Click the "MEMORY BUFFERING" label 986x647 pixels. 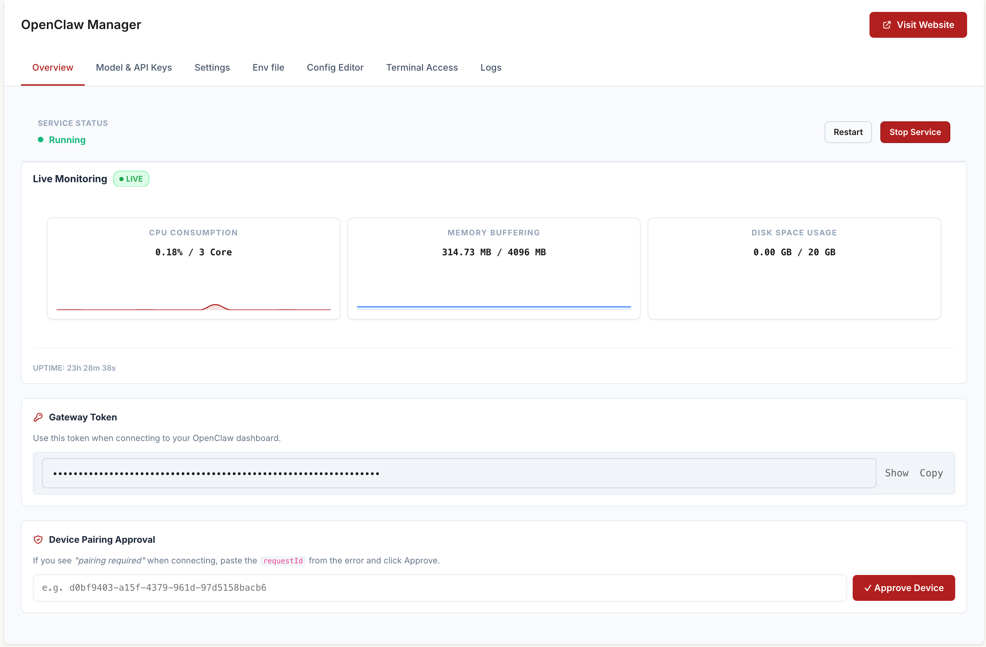(x=494, y=233)
